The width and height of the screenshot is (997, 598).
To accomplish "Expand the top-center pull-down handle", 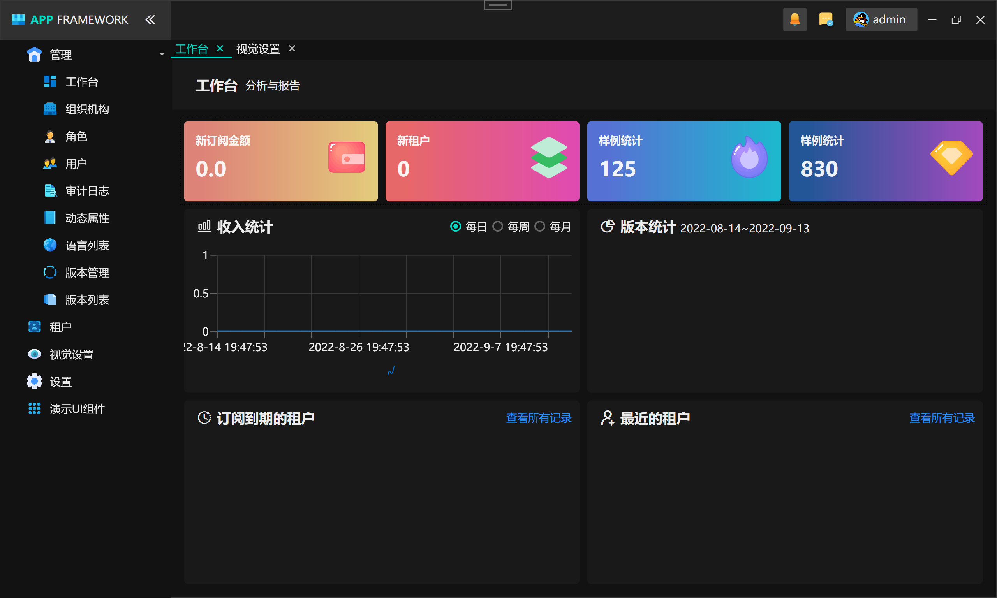I will [498, 5].
